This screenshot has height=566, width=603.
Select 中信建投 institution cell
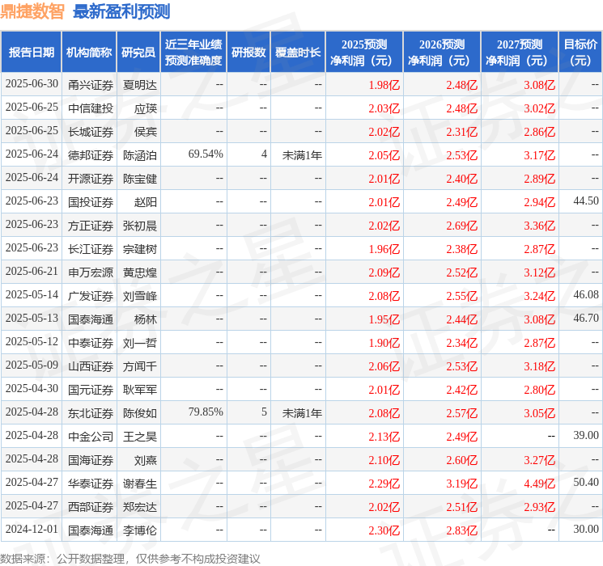click(91, 108)
